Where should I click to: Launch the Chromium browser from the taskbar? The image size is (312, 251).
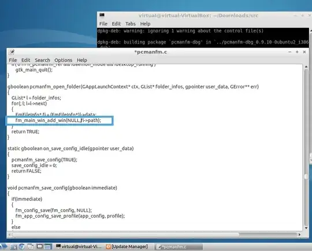(x=22, y=246)
